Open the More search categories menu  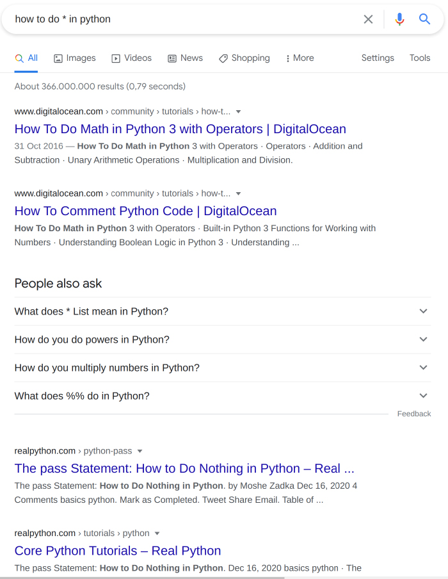pos(300,58)
